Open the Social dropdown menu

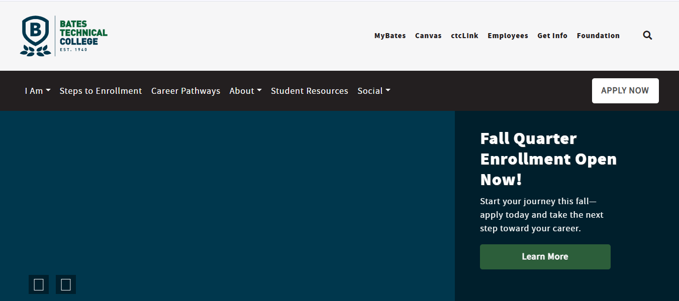373,91
